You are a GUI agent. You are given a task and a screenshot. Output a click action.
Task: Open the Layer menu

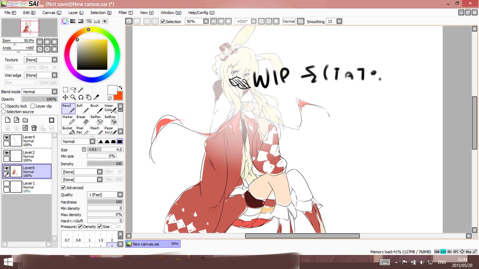(76, 13)
